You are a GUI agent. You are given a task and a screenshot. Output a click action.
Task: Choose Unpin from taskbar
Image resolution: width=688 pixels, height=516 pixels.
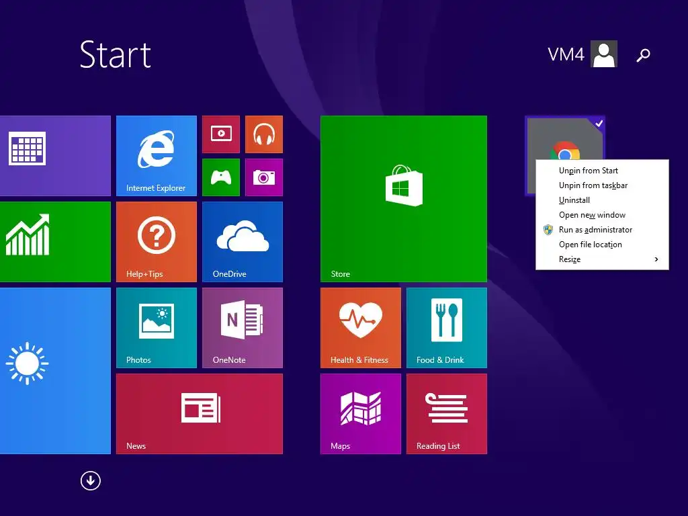coord(602,185)
